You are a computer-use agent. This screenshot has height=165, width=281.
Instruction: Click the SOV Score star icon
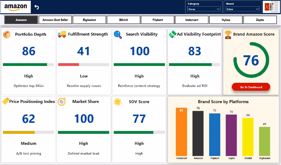(118, 102)
